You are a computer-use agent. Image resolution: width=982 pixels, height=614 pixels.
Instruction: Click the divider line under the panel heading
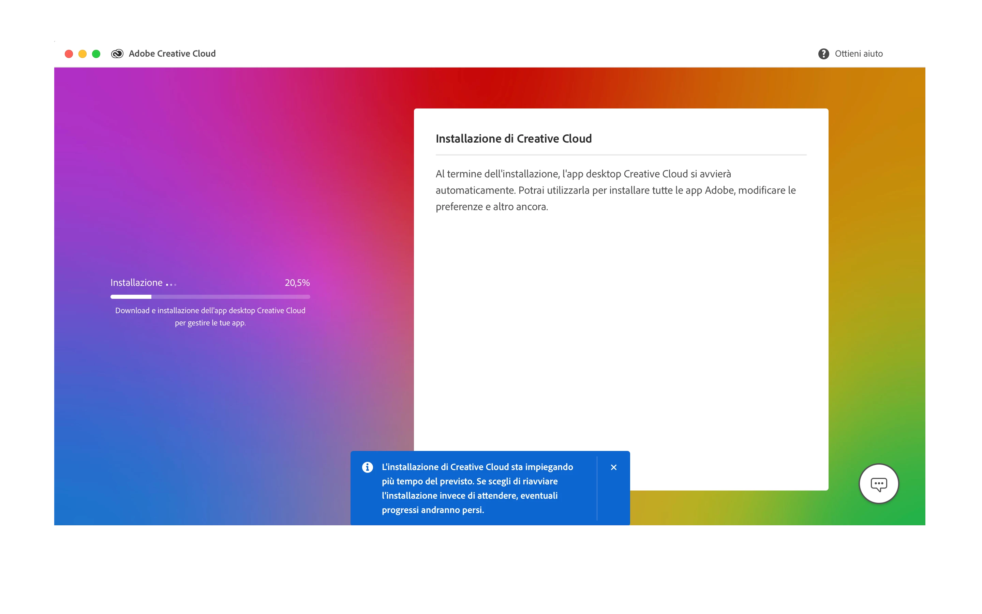click(x=621, y=155)
